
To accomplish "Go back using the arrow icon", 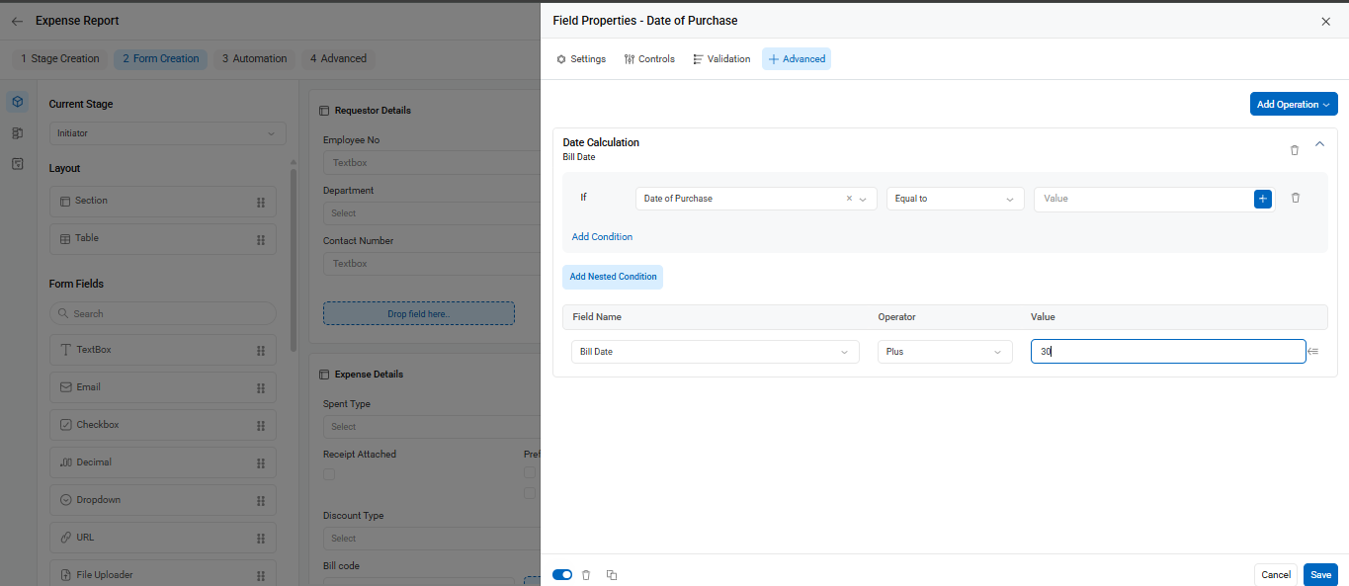I will point(17,21).
